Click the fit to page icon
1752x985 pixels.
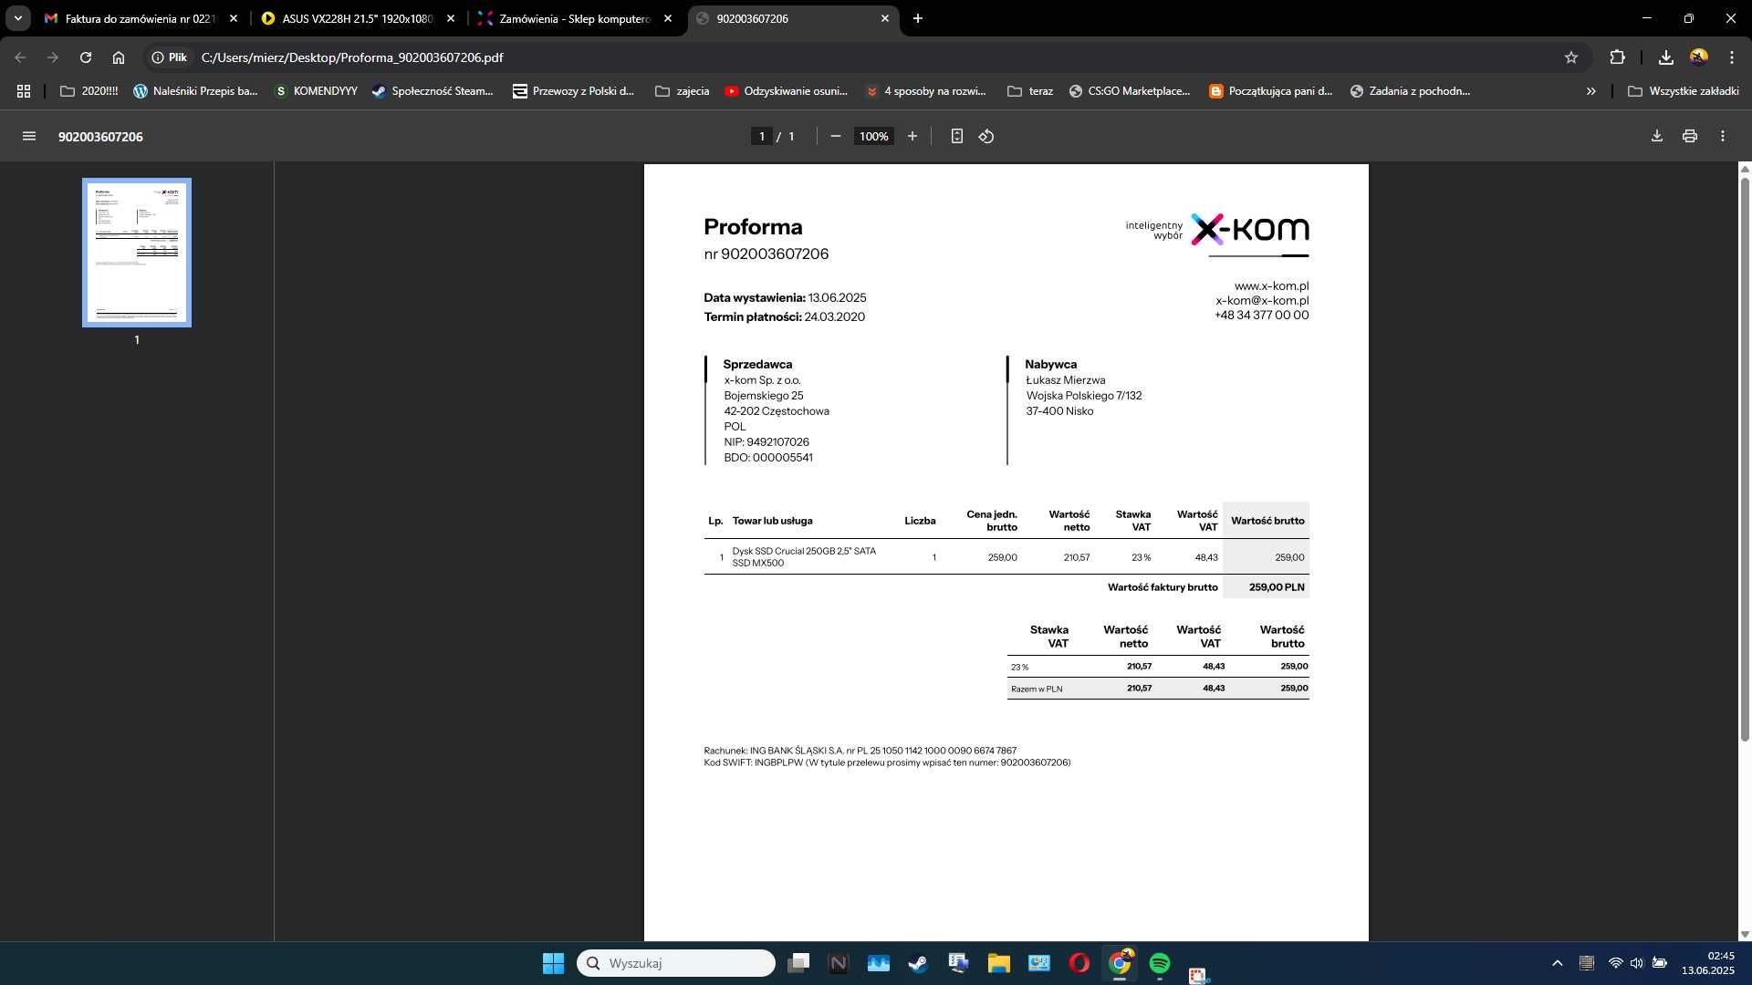pos(956,136)
